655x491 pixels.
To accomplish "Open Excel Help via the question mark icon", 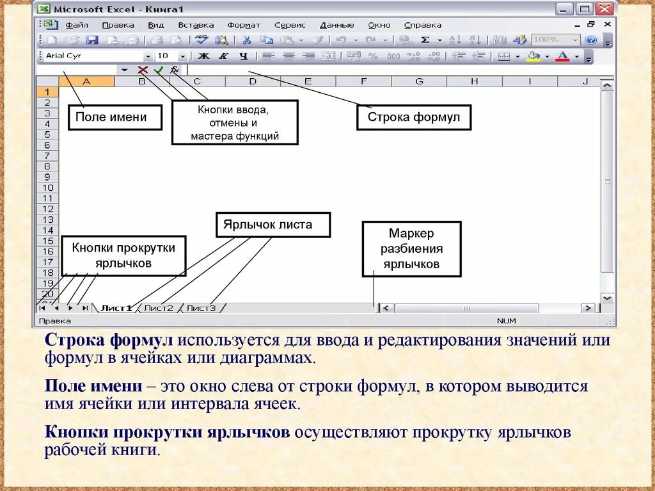I will click(590, 40).
